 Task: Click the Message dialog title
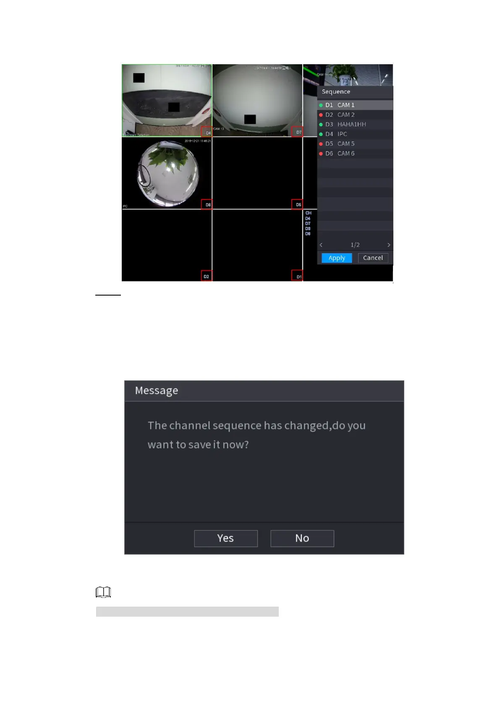[x=157, y=390]
